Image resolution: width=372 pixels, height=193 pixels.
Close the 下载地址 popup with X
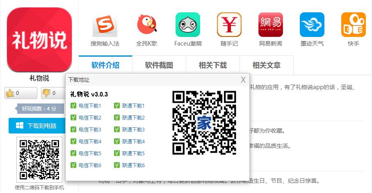pyautogui.click(x=243, y=80)
